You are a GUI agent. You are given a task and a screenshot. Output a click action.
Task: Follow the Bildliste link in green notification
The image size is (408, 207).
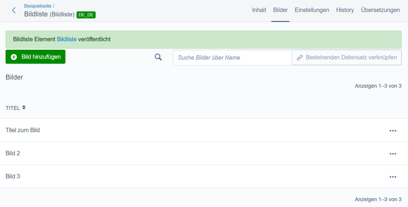(x=67, y=39)
